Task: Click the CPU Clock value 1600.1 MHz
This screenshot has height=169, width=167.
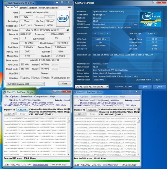Action: coord(101,39)
